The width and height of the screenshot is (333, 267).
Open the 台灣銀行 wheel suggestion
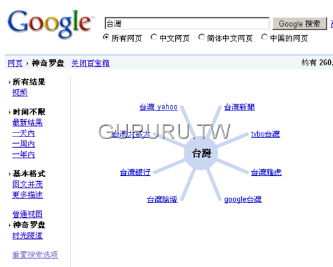(135, 172)
